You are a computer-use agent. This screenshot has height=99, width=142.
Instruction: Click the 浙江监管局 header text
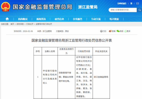[x=88, y=7]
